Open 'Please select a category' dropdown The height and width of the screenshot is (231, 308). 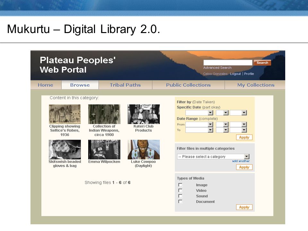click(x=213, y=157)
